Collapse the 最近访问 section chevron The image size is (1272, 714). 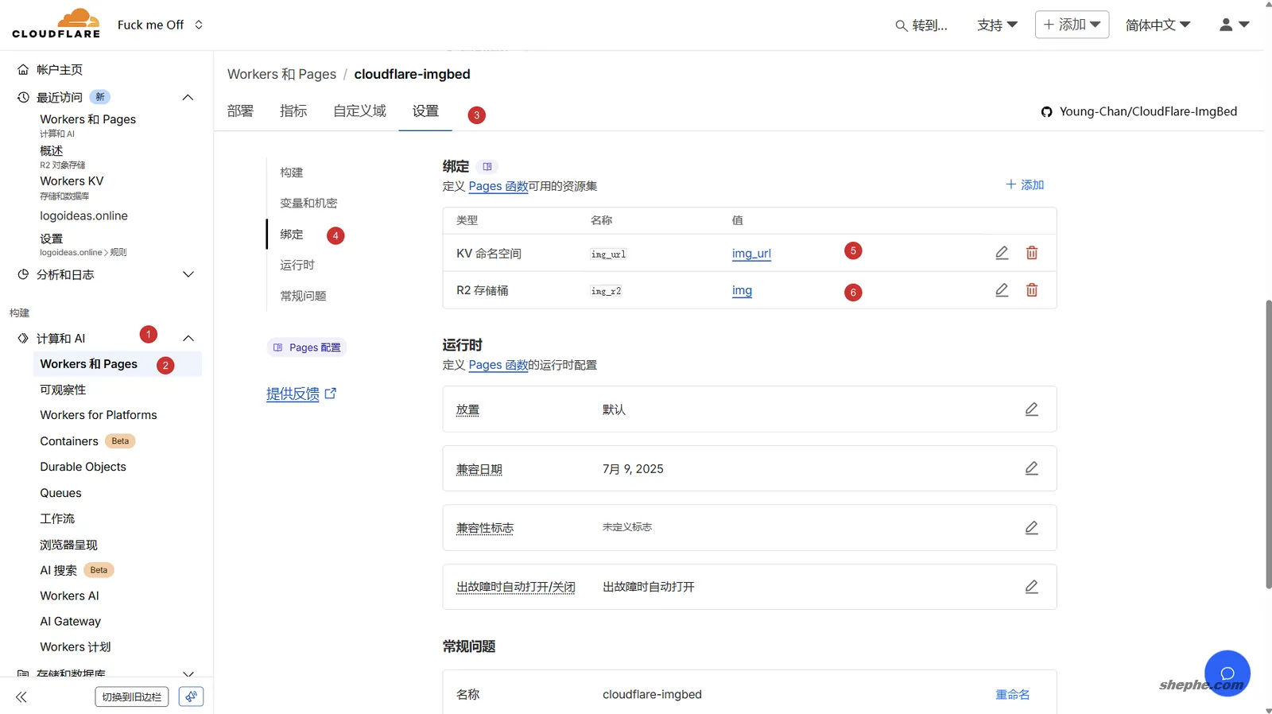tap(188, 97)
